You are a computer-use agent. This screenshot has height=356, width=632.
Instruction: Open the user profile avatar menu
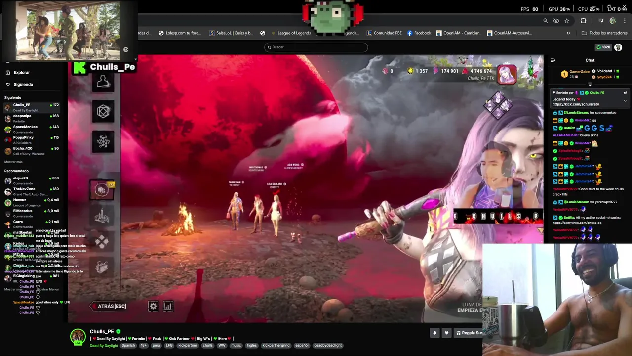click(x=618, y=47)
